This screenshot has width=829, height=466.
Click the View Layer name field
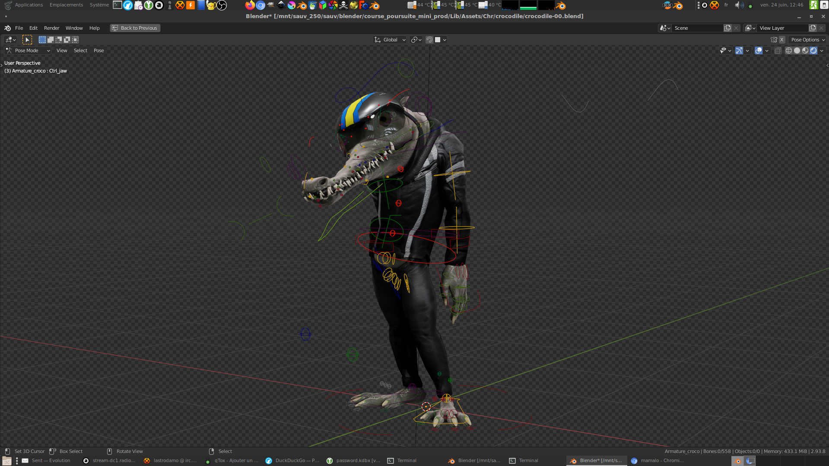coord(782,28)
